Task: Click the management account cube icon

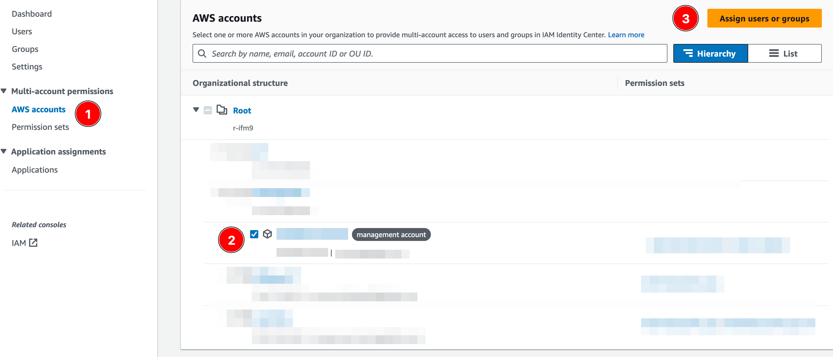Action: 267,234
